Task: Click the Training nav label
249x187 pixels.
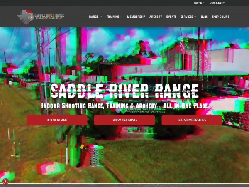Action: click(113, 17)
